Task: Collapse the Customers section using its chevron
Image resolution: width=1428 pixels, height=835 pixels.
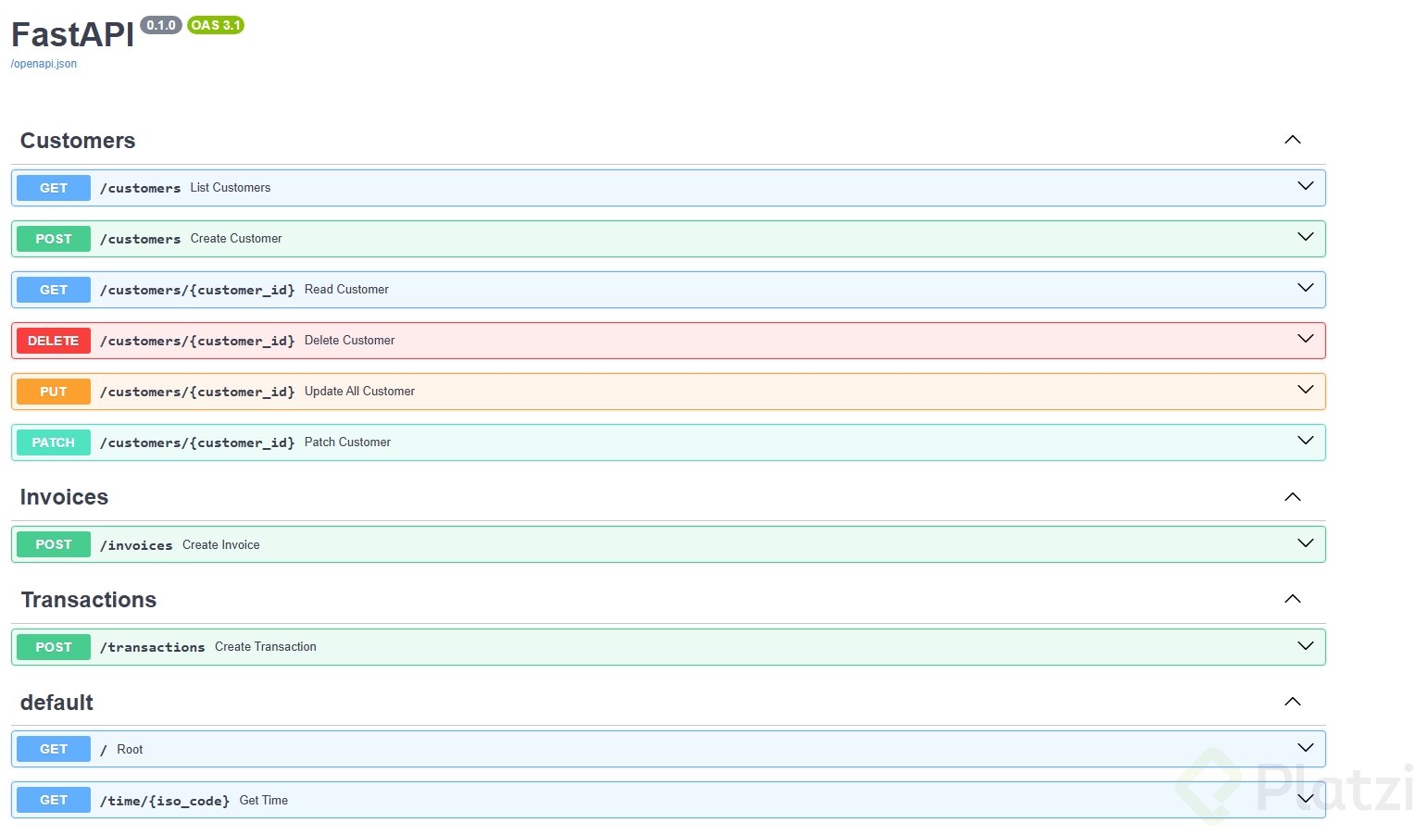Action: coord(1293,140)
